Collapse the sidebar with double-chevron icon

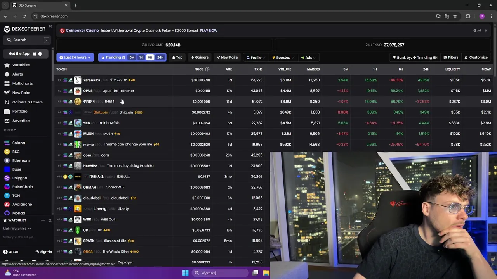coord(50,26)
